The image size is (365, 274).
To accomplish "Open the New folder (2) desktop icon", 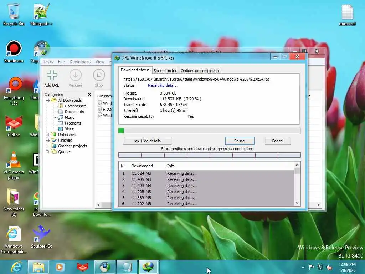I will pyautogui.click(x=14, y=203).
